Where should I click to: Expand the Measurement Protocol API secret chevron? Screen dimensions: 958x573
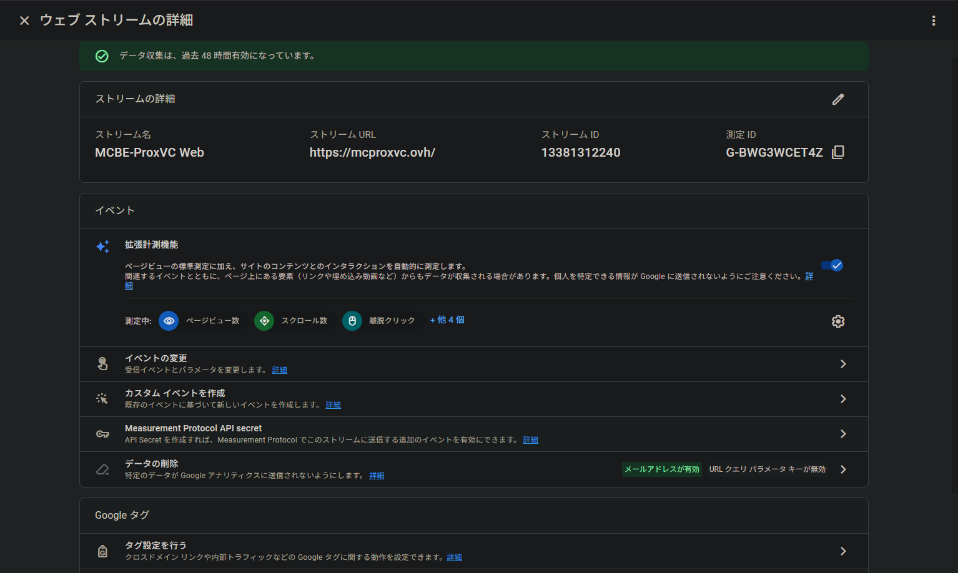click(842, 434)
